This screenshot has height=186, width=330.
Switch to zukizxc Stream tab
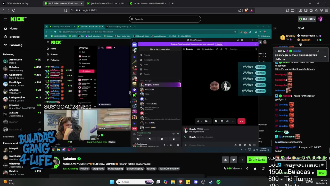[x=147, y=3]
